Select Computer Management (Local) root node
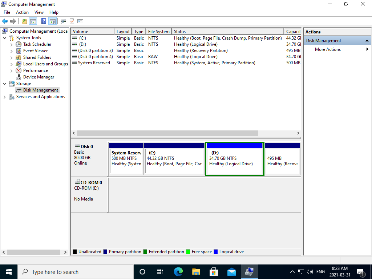 point(39,31)
